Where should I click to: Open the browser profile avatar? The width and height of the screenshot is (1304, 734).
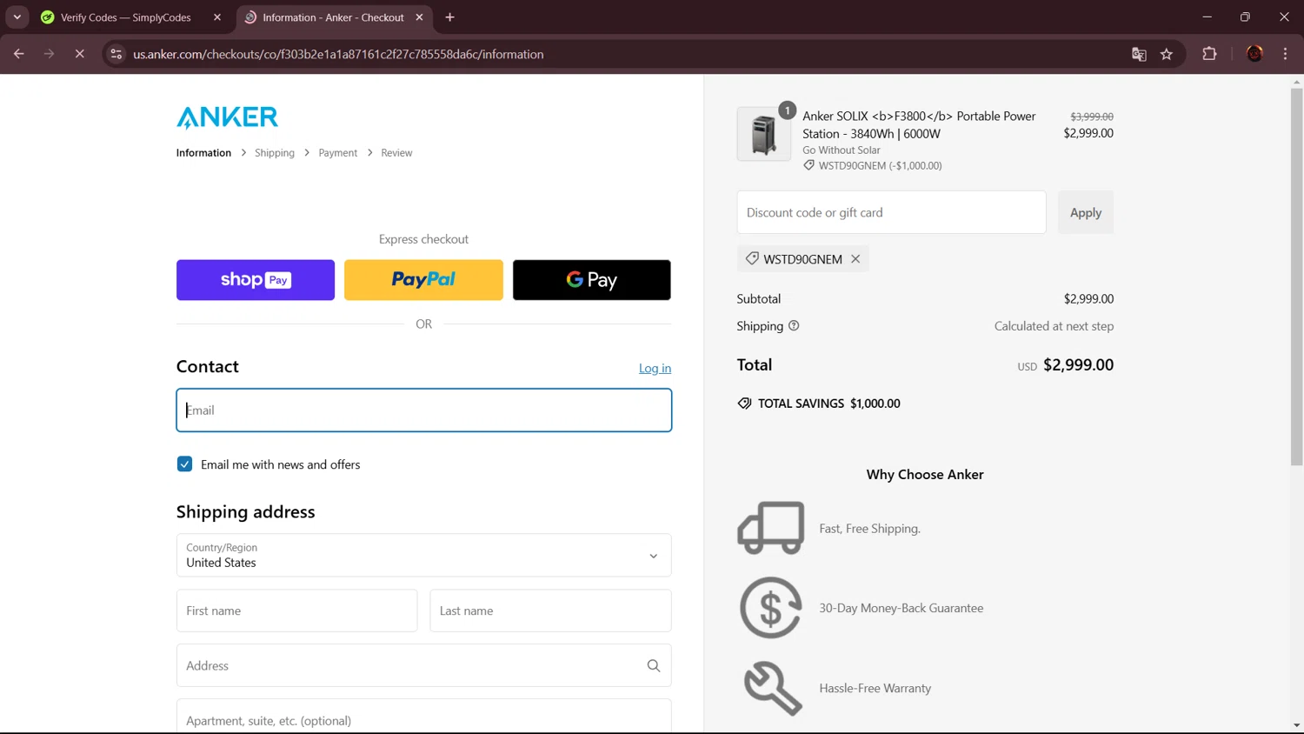pyautogui.click(x=1254, y=54)
